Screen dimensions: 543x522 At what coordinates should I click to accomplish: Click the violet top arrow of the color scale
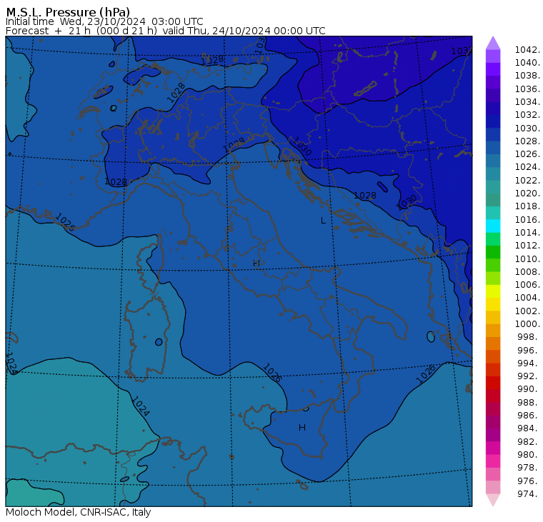(493, 43)
